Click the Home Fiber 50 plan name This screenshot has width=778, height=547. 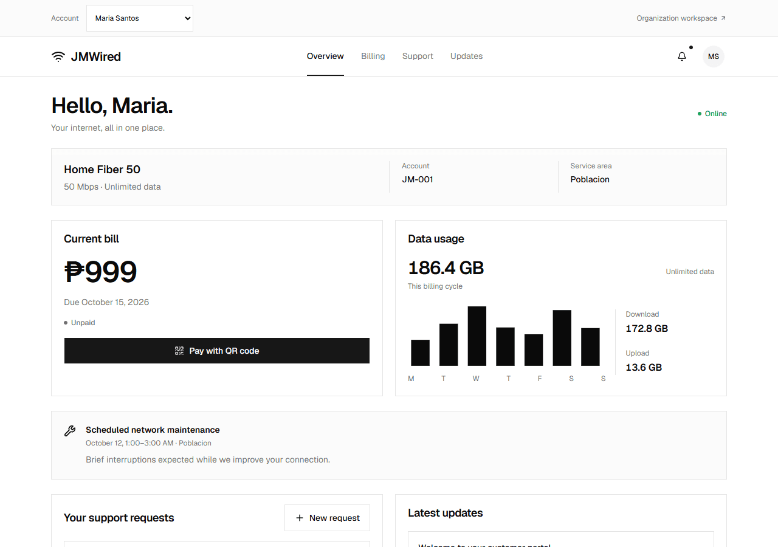click(x=102, y=170)
